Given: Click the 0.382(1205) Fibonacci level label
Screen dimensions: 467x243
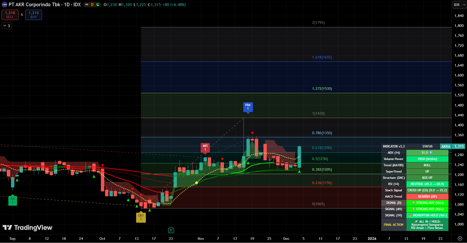Looking at the screenshot, I should click(322, 169).
